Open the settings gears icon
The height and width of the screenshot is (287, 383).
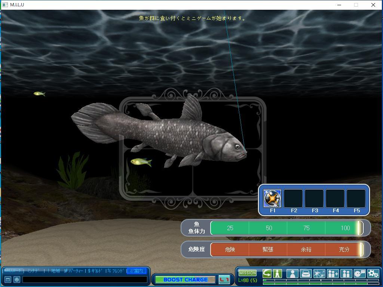pyautogui.click(x=373, y=274)
